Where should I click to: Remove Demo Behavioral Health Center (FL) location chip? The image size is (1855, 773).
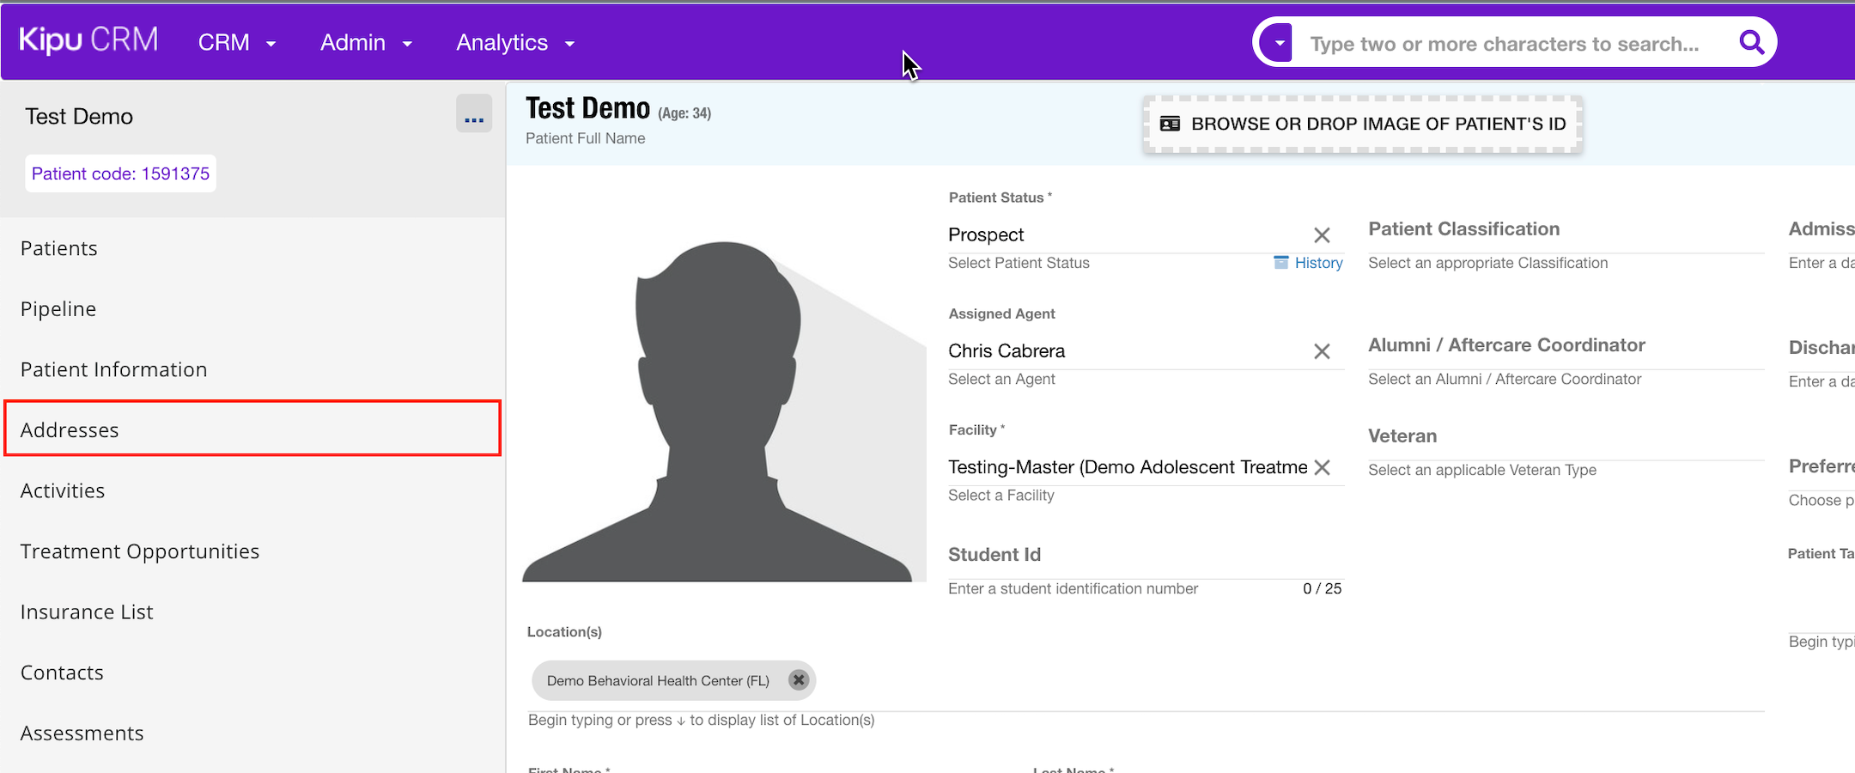tap(799, 680)
